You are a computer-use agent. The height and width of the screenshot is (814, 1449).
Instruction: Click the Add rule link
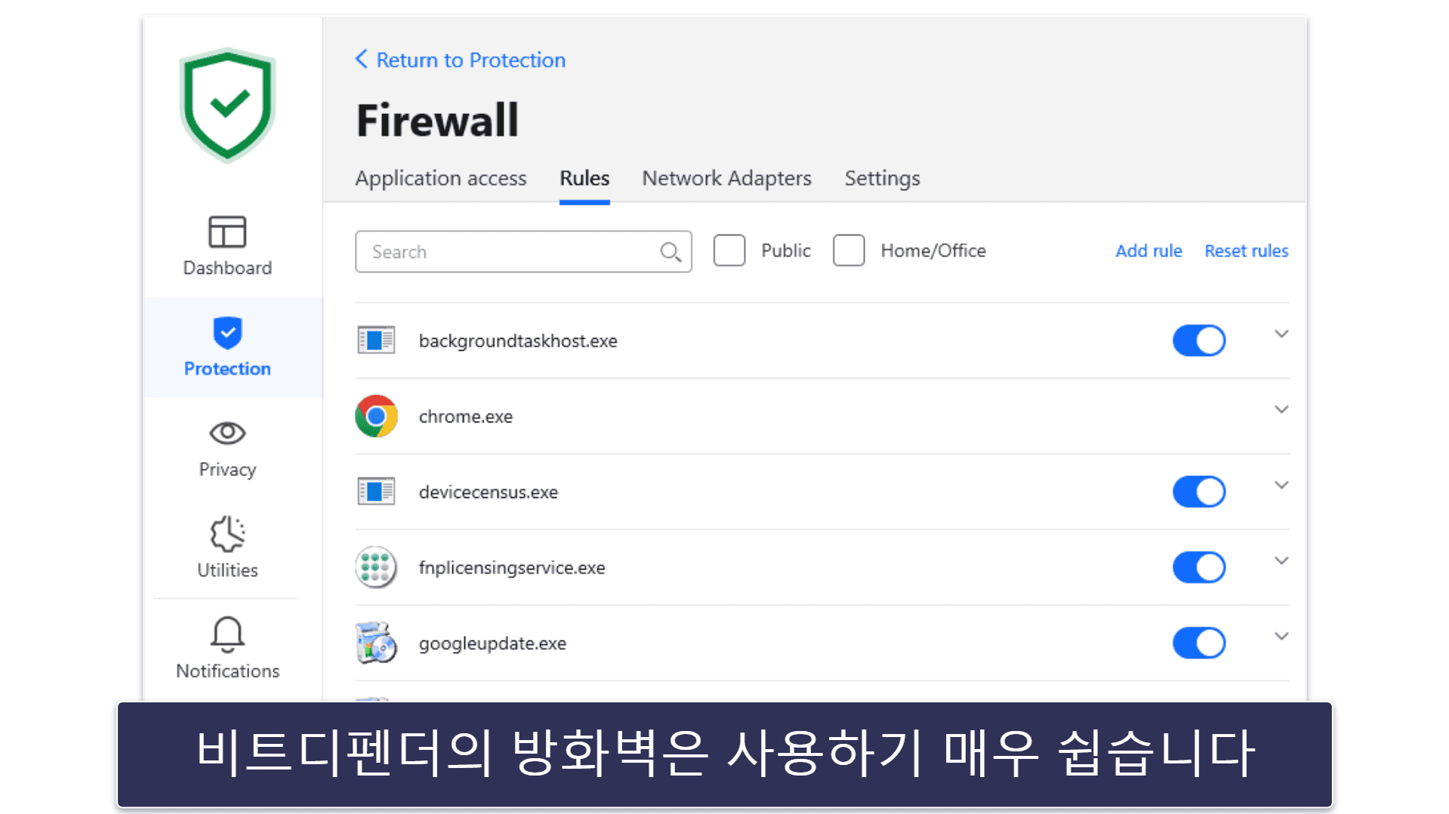[1148, 250]
